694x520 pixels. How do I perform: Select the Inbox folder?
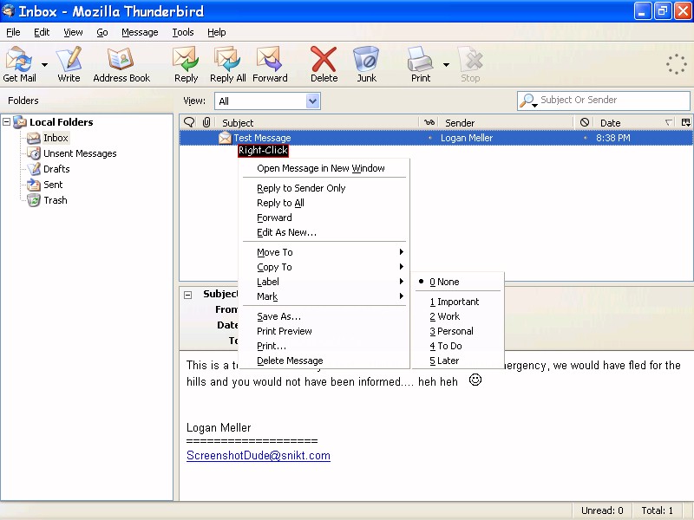coord(56,138)
